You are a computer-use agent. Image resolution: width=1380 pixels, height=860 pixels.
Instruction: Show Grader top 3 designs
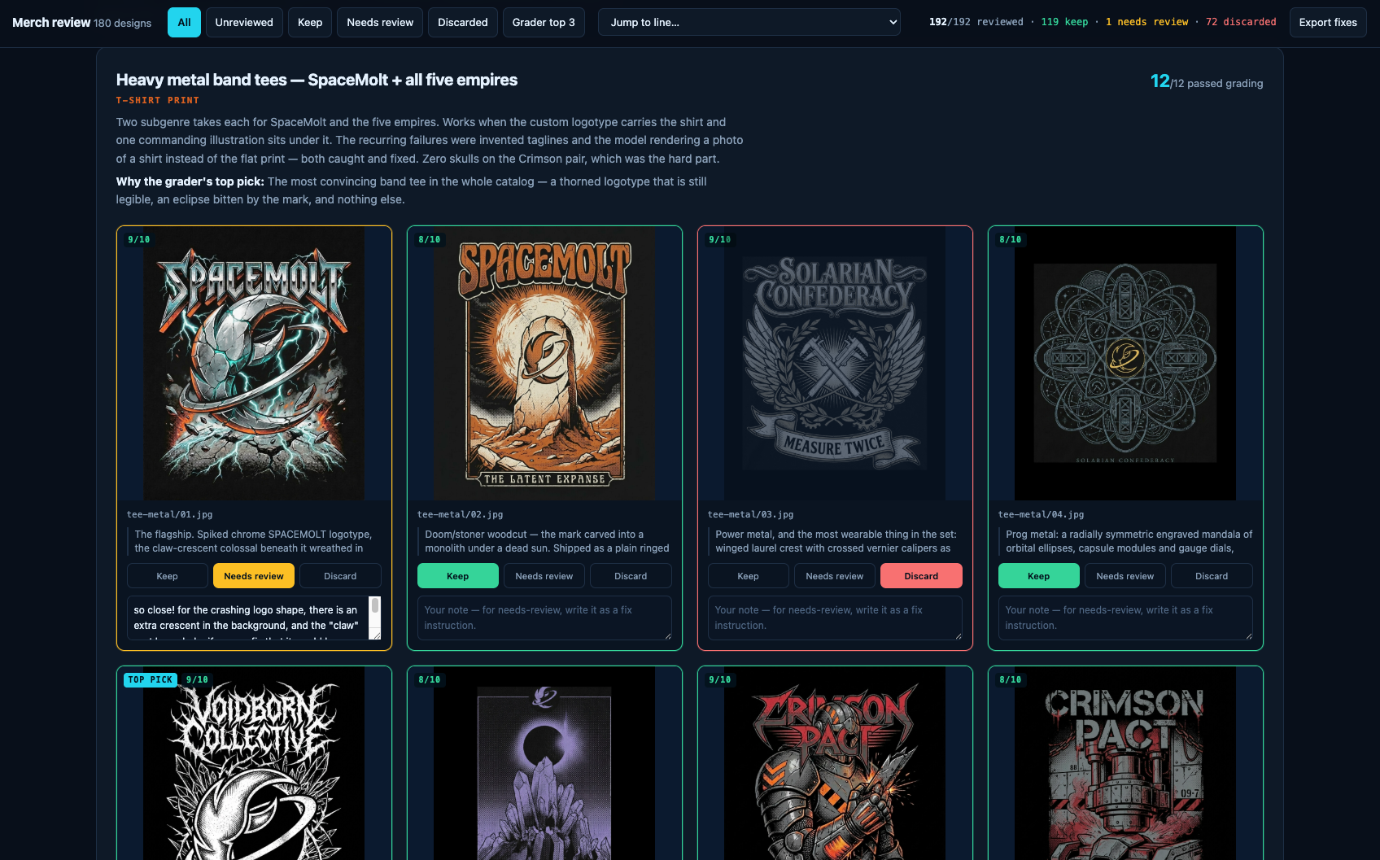click(x=544, y=22)
